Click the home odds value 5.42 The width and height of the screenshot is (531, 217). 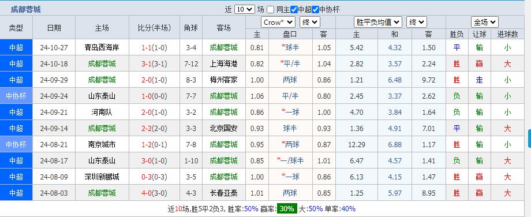pos(357,48)
